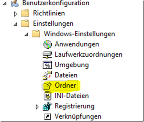
Task: Select the Umgebung text label
Action: coord(72,65)
